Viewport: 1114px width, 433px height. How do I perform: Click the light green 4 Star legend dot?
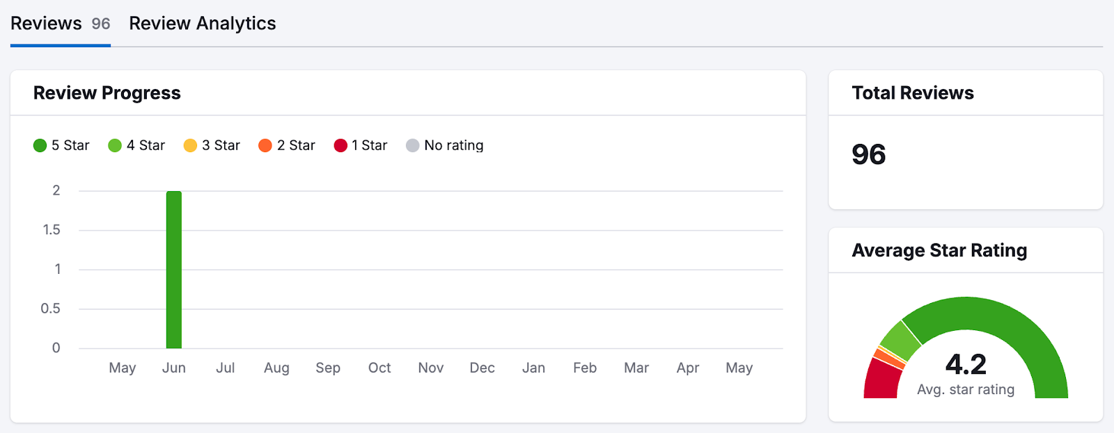115,145
